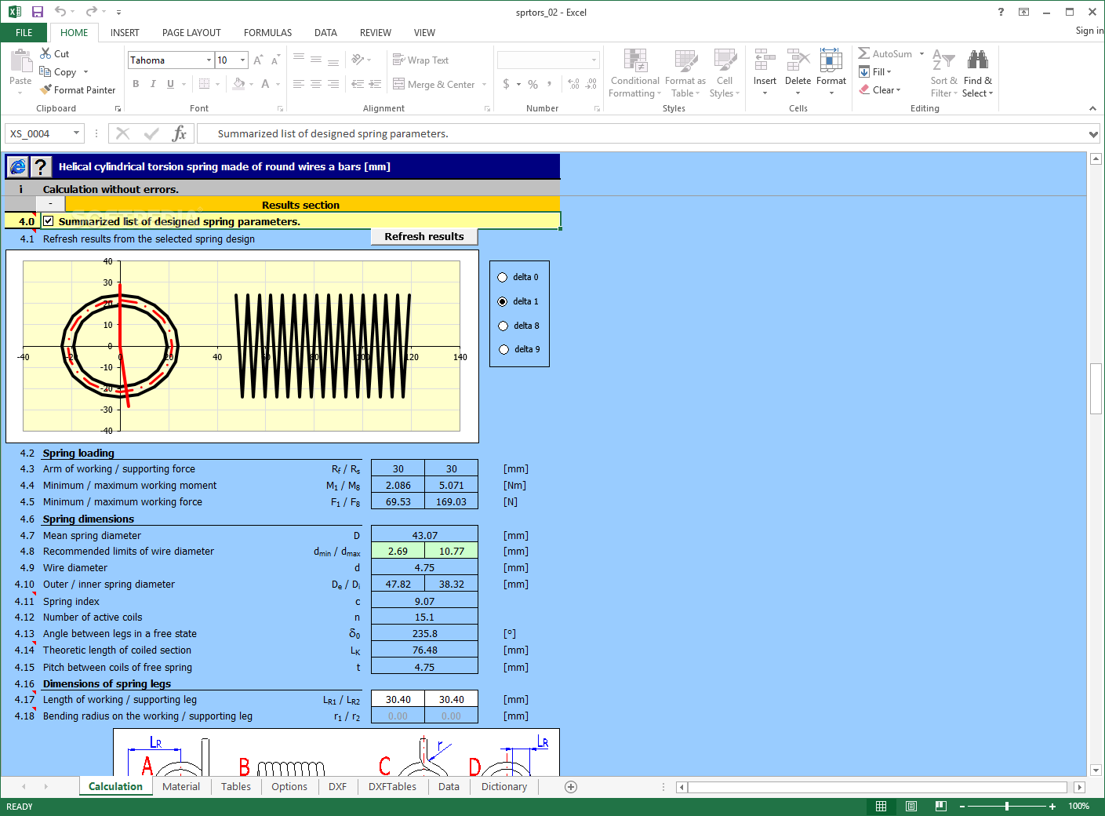Viewport: 1105px width, 816px height.
Task: Toggle Underline formatting
Action: 170,84
